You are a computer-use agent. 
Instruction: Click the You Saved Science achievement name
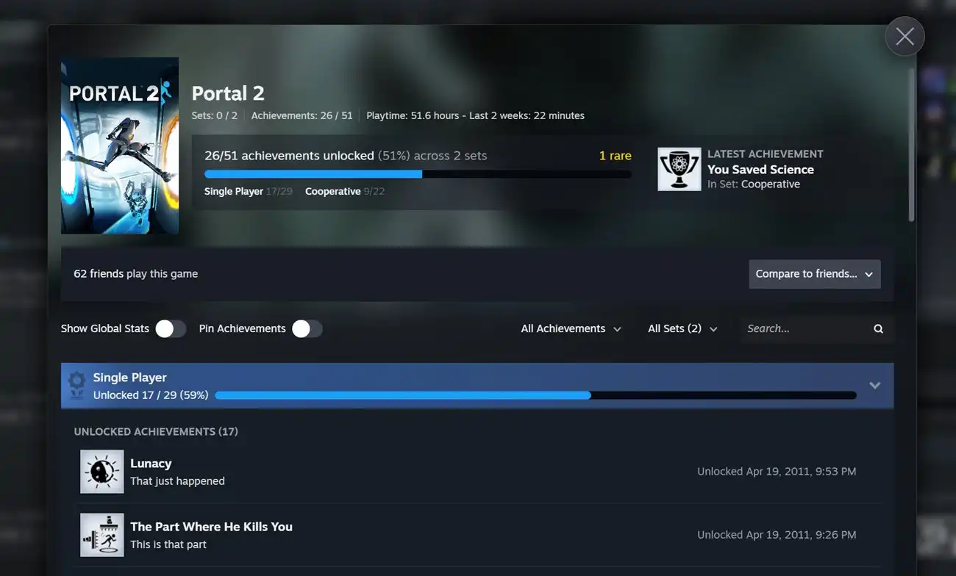760,169
